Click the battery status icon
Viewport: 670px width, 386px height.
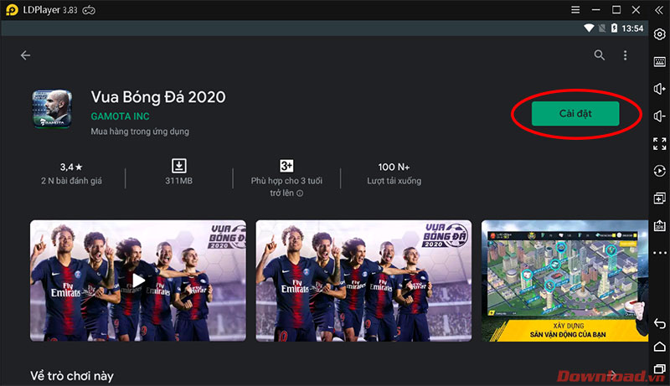[x=614, y=28]
